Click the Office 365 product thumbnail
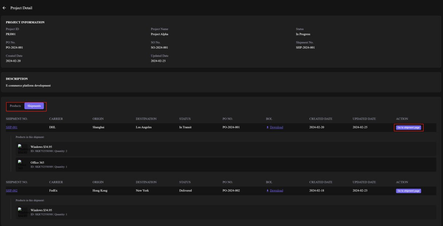Viewport: 443px width, 226px height. coord(23,164)
